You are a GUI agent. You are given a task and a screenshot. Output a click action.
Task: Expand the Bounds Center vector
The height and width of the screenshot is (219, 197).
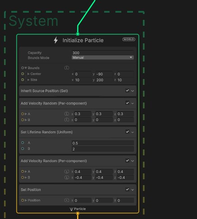[28, 74]
